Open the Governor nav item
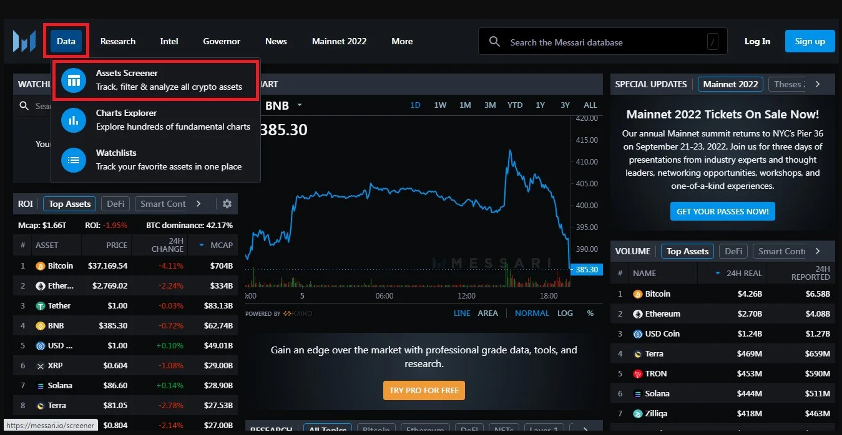The width and height of the screenshot is (842, 435). (222, 41)
